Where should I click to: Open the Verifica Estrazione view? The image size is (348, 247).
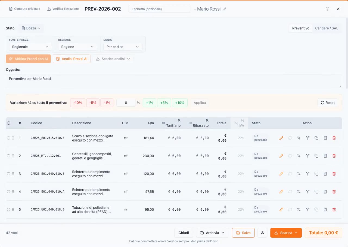tap(63, 9)
